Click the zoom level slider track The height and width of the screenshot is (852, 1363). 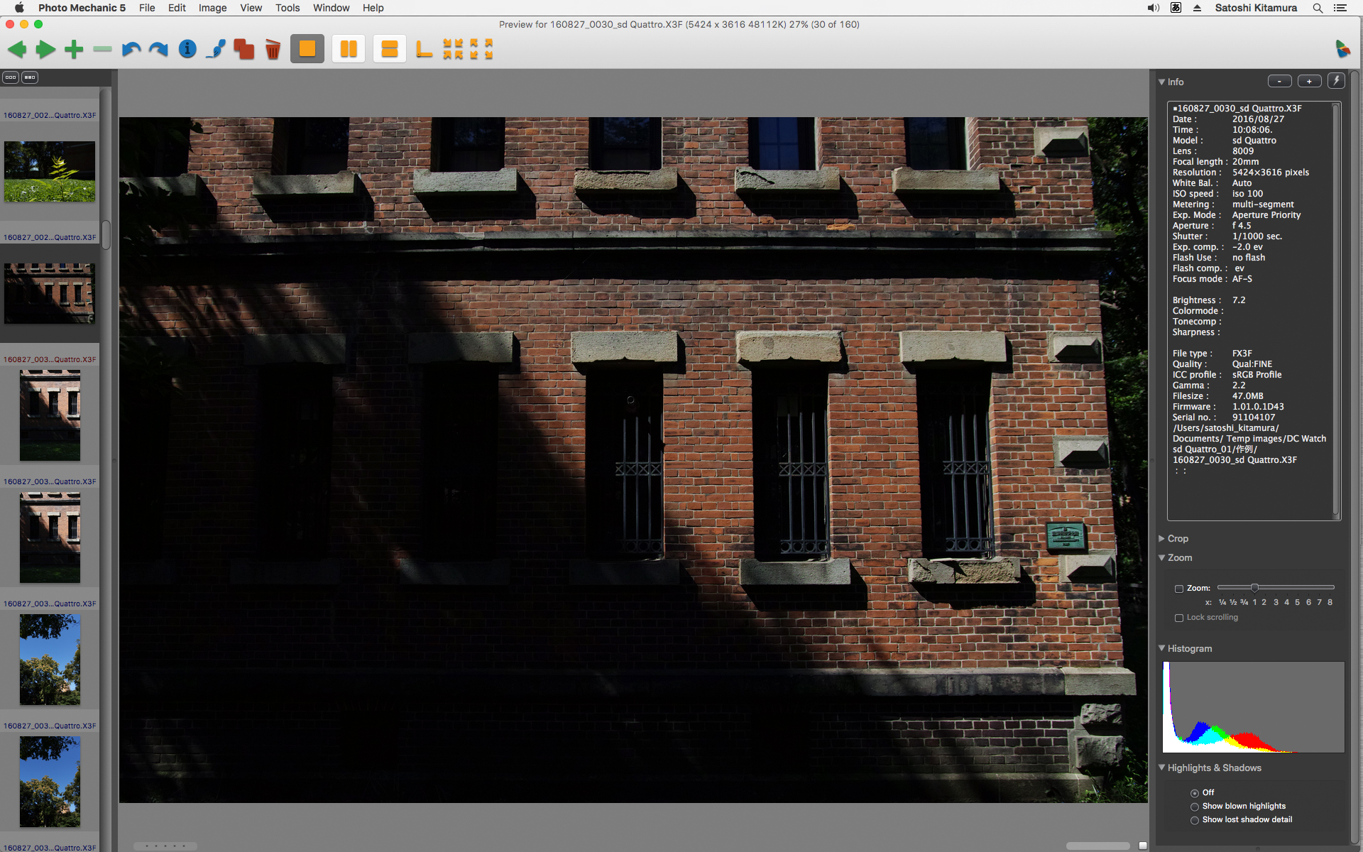[1292, 587]
